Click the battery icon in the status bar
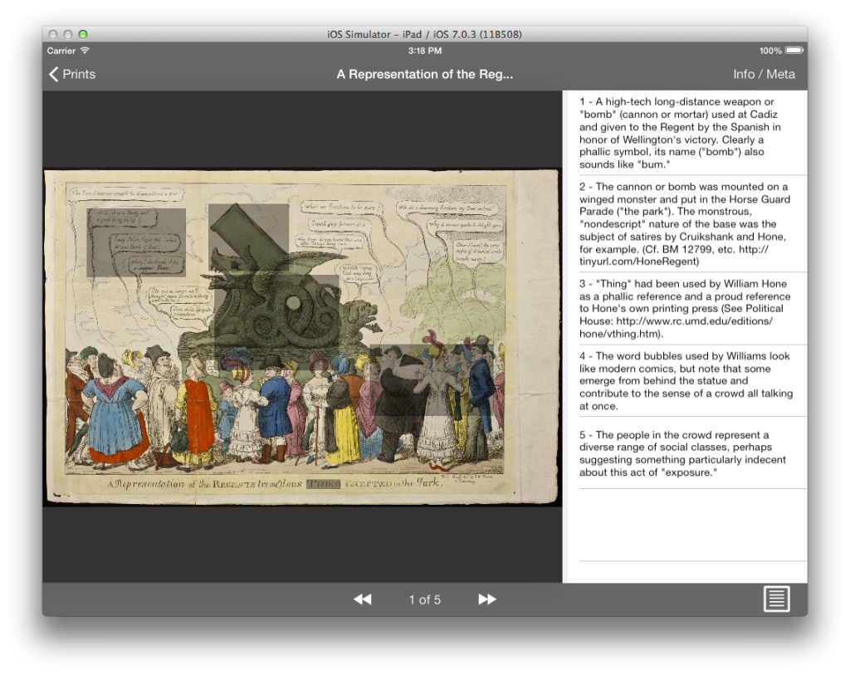Screen dimensions: 850x675 (x=794, y=51)
